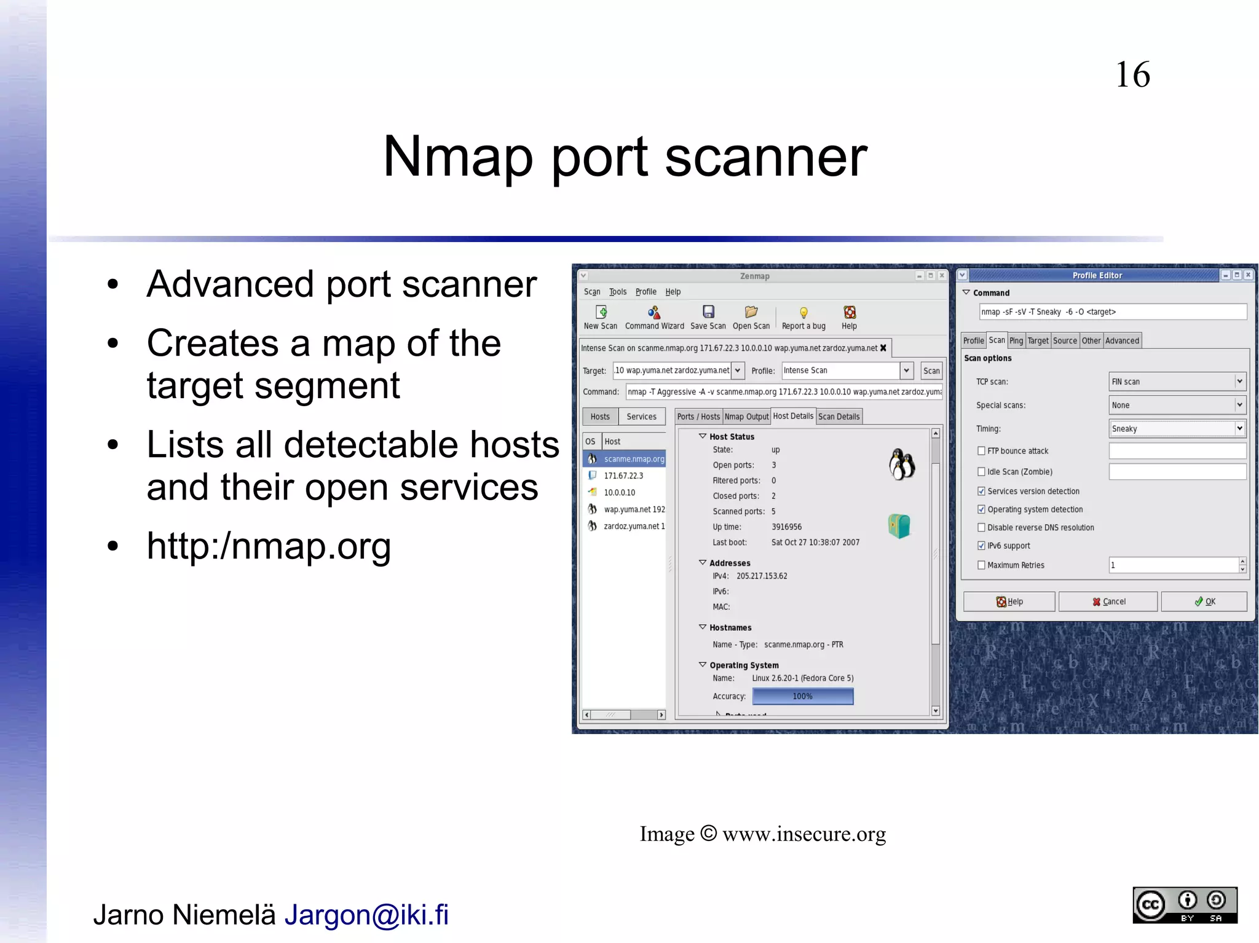
Task: Open the Command Wizard icon
Action: click(654, 312)
